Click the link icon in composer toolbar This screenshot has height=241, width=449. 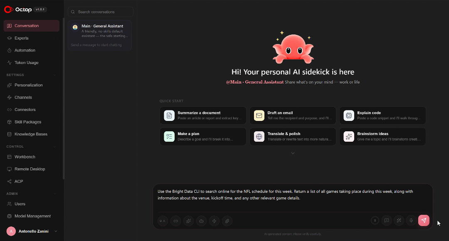[175, 221]
